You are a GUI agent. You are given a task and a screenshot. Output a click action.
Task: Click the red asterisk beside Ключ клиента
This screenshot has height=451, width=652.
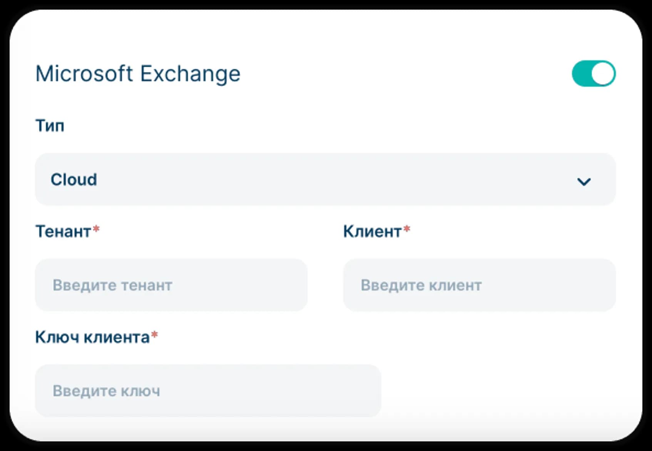154,335
